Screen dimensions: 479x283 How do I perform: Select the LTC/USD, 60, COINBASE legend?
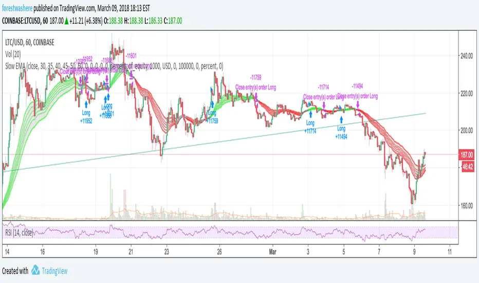(30, 42)
